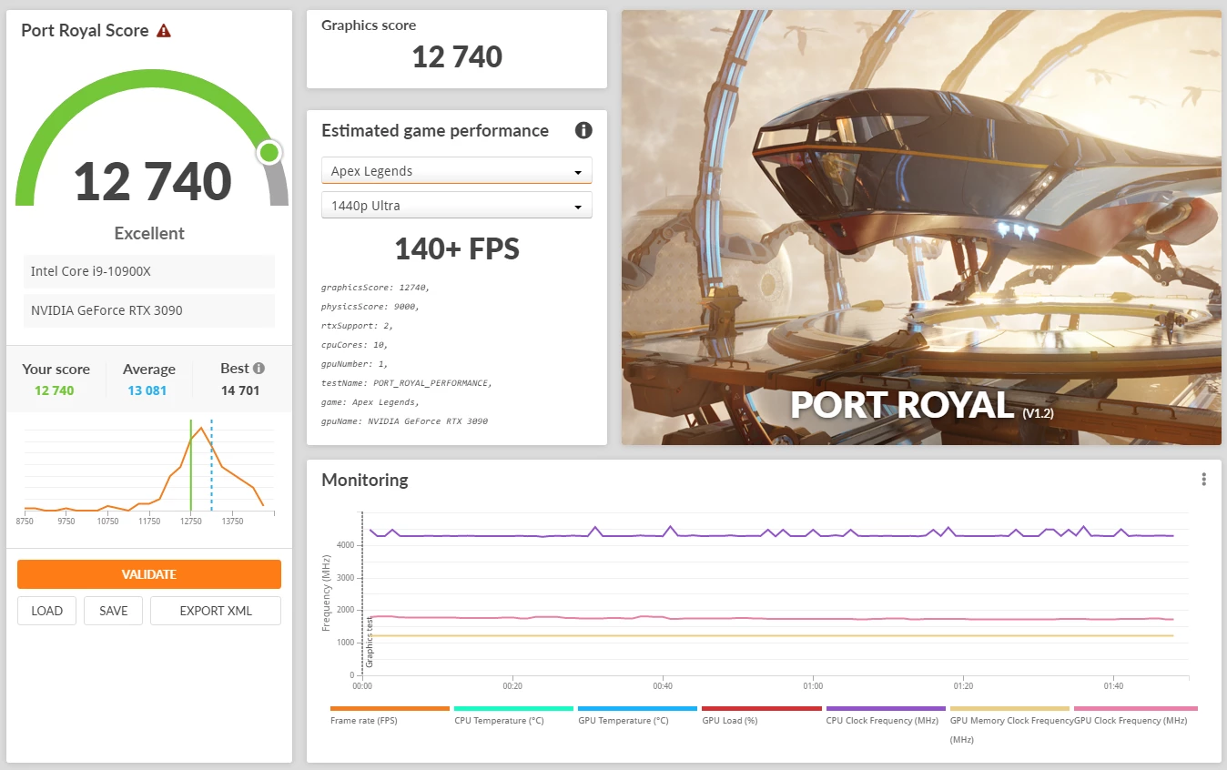The height and width of the screenshot is (770, 1227).
Task: Click the Port Royal benchmark preview image
Action: point(921,228)
